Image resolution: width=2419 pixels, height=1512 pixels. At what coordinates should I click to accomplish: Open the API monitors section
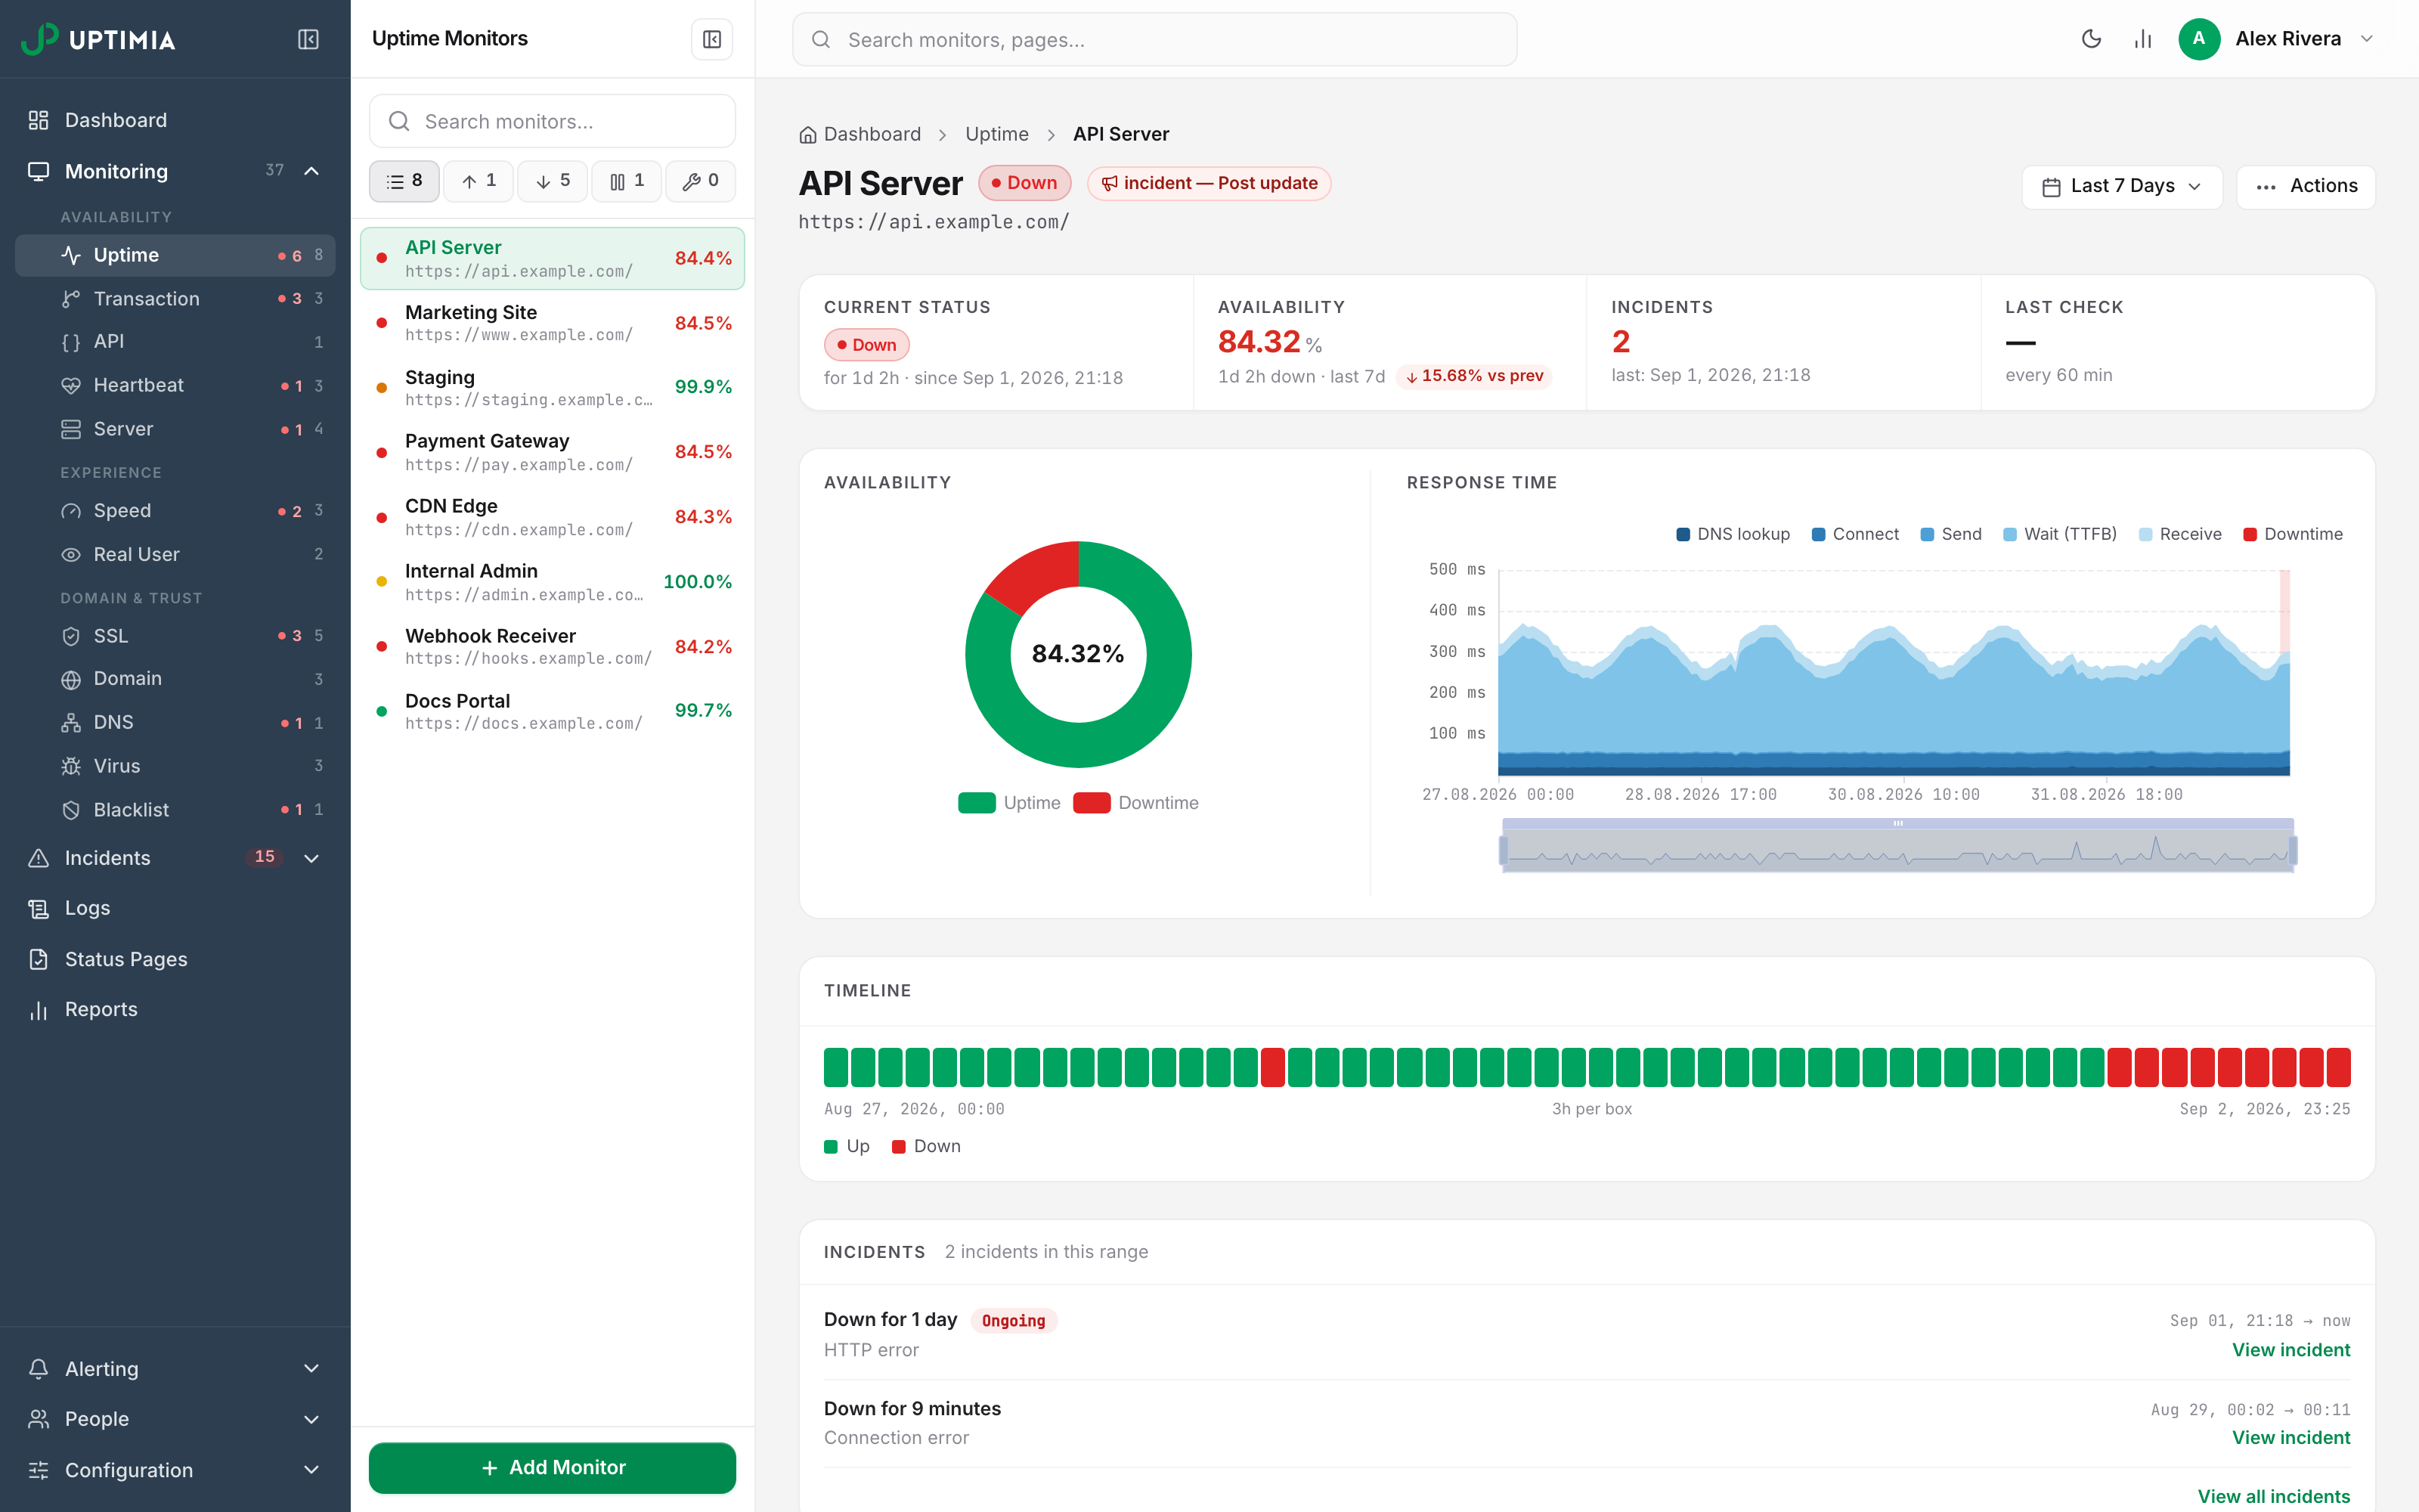point(175,342)
